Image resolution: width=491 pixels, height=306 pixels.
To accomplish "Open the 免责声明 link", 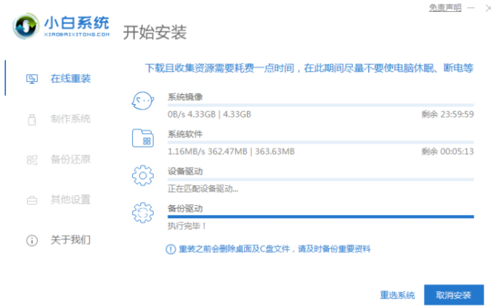I will pos(446,7).
